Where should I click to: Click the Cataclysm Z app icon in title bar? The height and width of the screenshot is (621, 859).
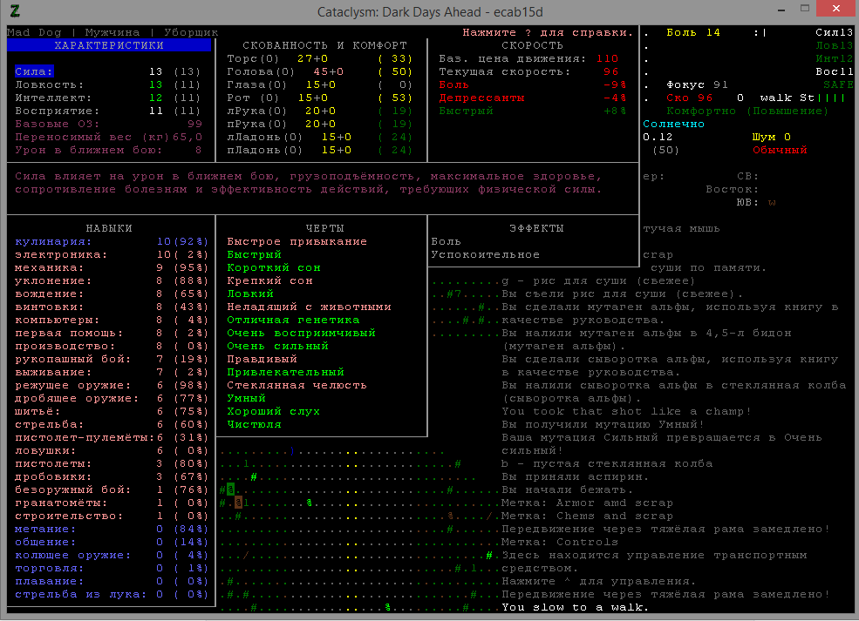[x=15, y=10]
